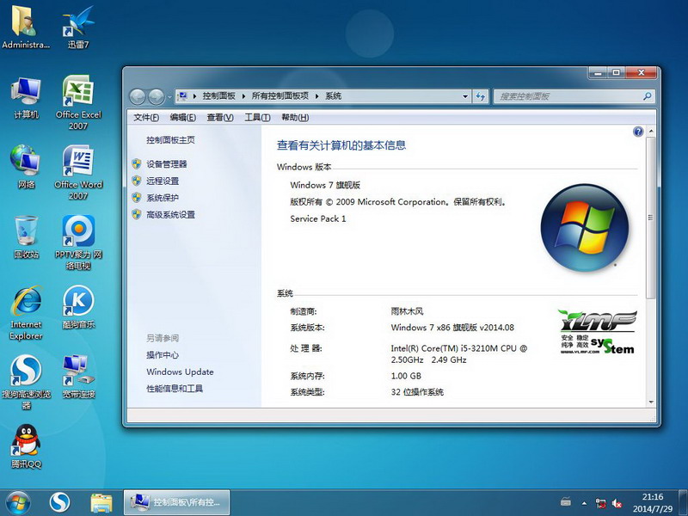
Task: Open the 宽带连接 desktop shortcut
Action: pyautogui.click(x=78, y=377)
